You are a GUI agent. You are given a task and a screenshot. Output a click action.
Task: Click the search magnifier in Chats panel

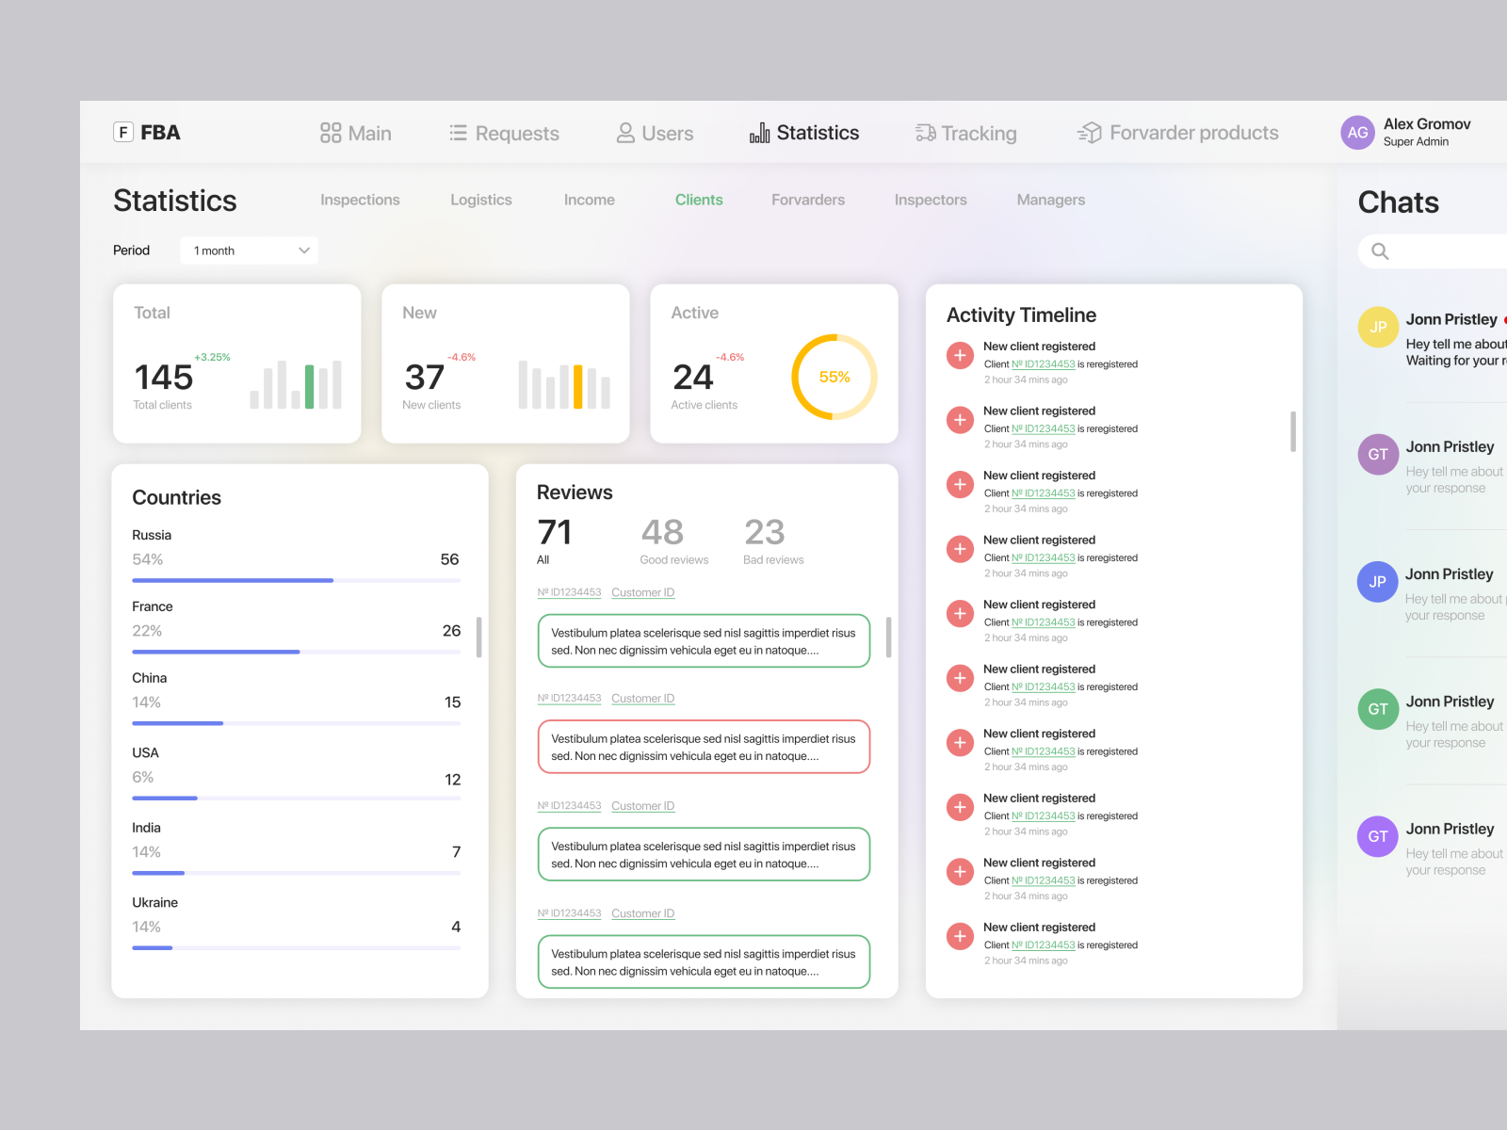pyautogui.click(x=1380, y=251)
